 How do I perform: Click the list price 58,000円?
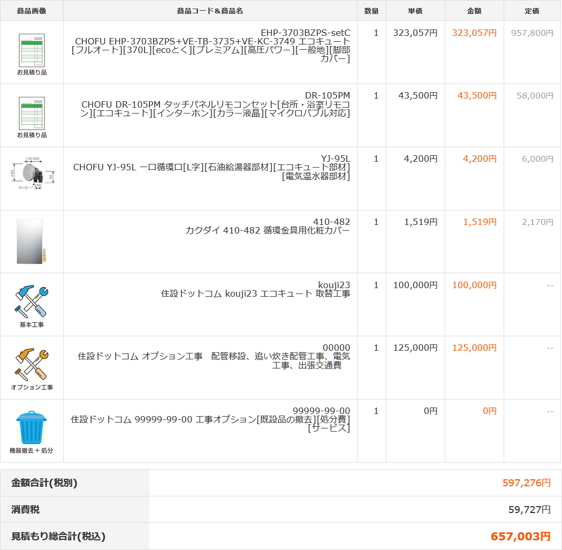click(x=535, y=96)
